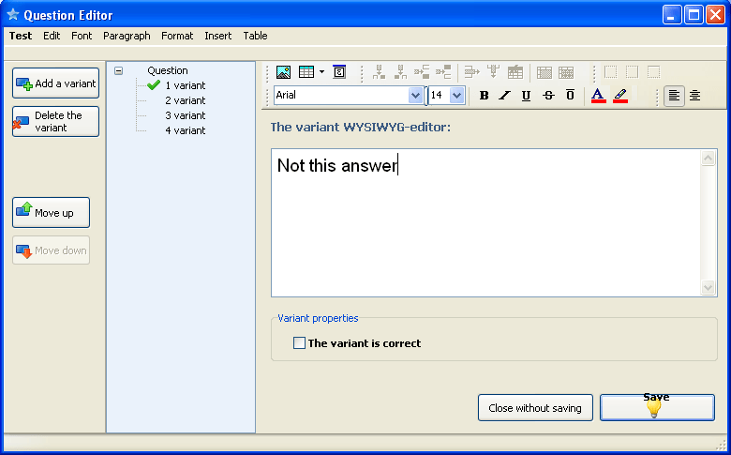This screenshot has width=731, height=455.
Task: Toggle strikethrough formatting
Action: tap(548, 95)
